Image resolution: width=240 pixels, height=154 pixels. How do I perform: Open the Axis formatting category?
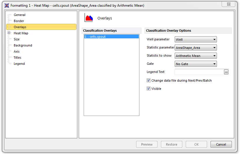click(17, 51)
